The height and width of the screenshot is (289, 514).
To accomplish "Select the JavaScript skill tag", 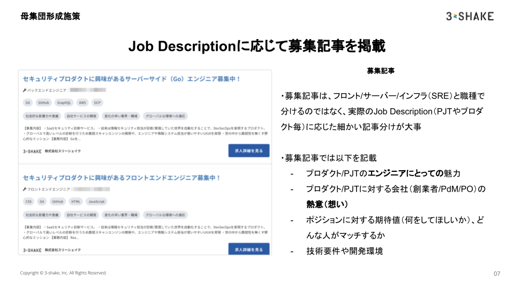I will coord(96,202).
